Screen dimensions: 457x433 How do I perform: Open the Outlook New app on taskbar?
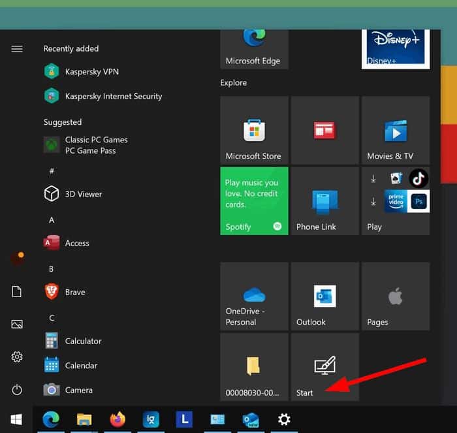click(251, 419)
